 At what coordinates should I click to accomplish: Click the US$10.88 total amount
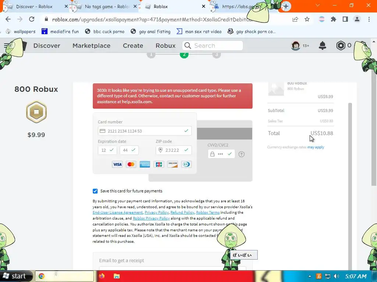click(x=322, y=133)
